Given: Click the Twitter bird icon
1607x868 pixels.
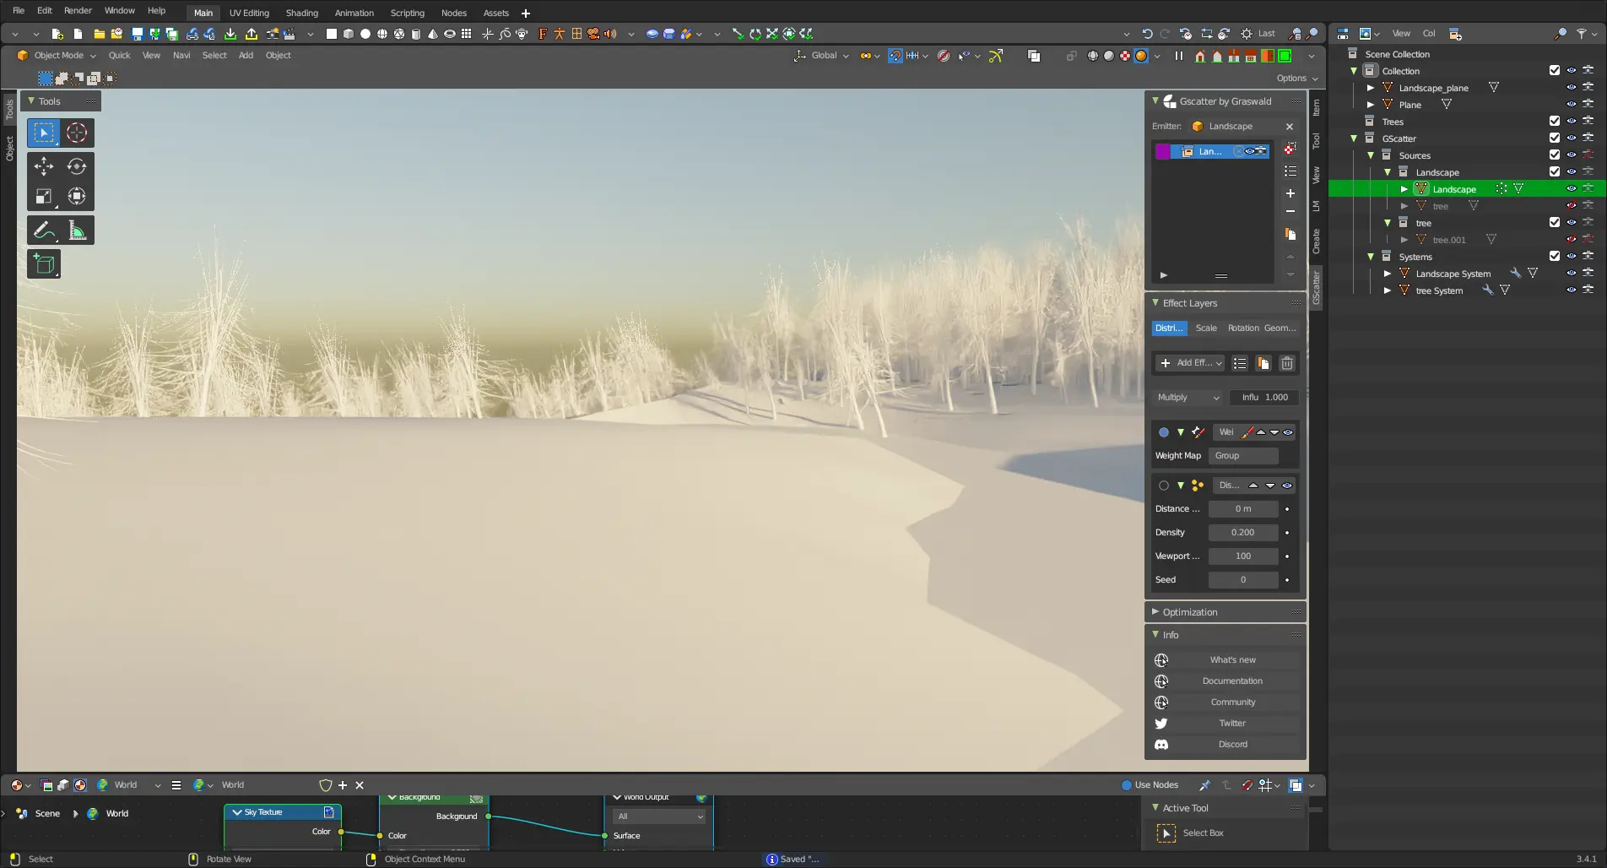Looking at the screenshot, I should click(1161, 724).
